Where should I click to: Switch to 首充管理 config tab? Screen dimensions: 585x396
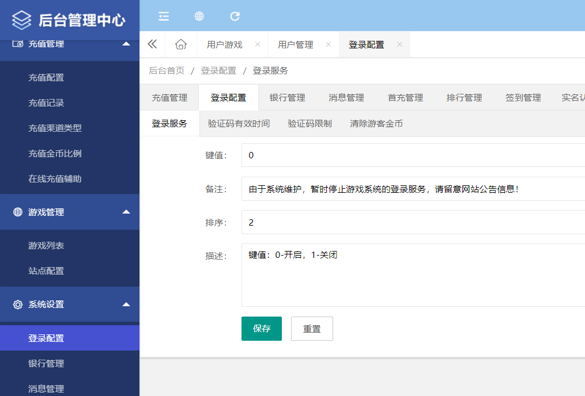(x=405, y=98)
